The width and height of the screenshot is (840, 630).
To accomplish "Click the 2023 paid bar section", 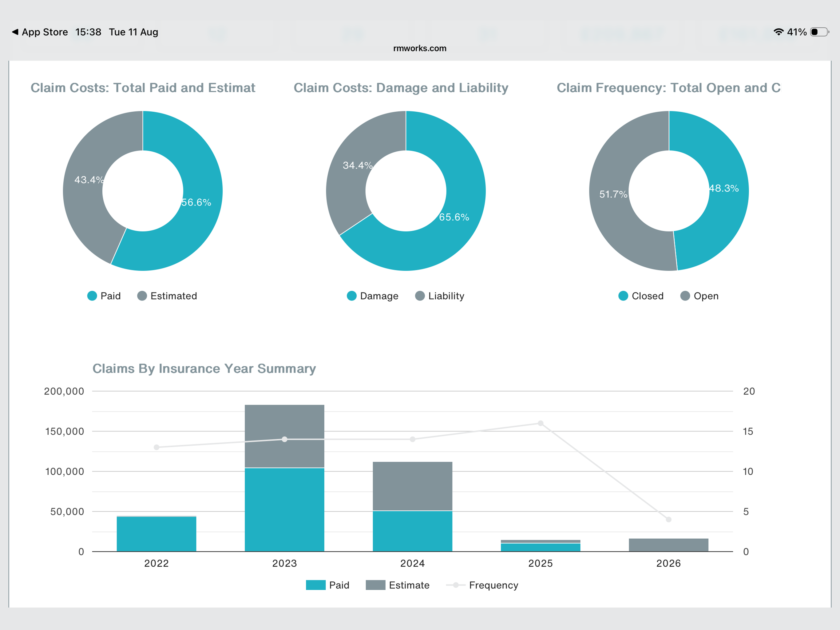I will coord(284,509).
